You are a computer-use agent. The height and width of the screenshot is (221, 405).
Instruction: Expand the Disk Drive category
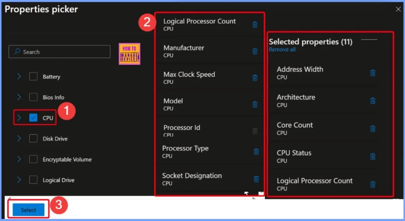[19, 139]
